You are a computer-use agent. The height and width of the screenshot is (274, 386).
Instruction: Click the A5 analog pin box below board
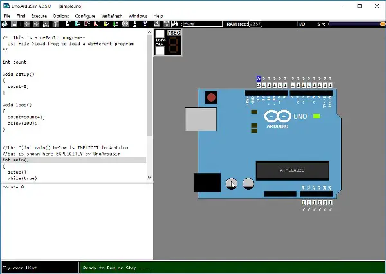click(x=331, y=203)
